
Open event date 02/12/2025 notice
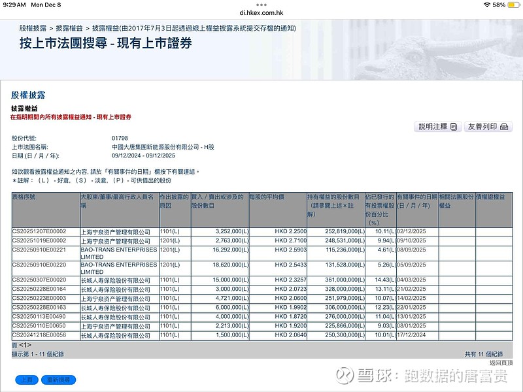tap(411, 231)
